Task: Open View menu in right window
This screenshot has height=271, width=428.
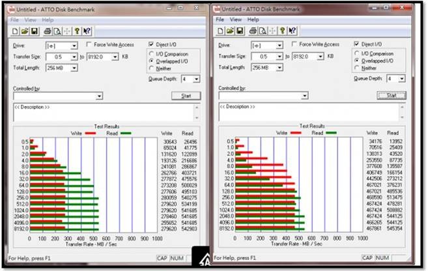Action: (x=236, y=20)
